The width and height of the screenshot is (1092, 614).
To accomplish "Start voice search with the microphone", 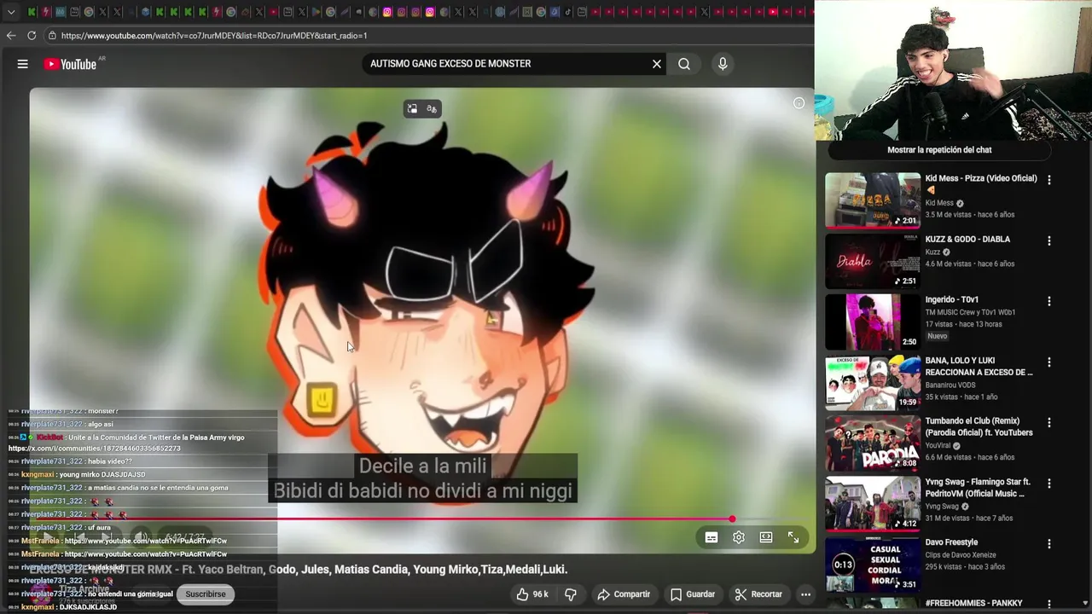I will pyautogui.click(x=723, y=64).
